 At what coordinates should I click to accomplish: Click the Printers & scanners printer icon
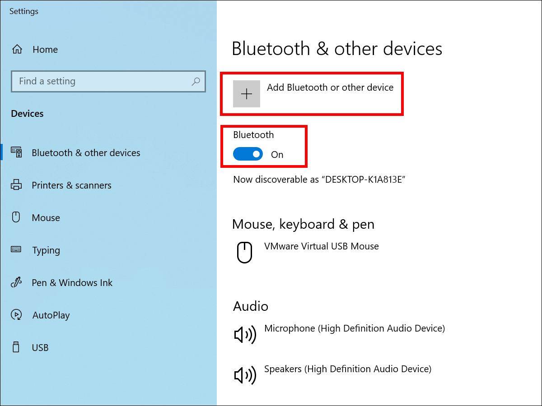[16, 185]
